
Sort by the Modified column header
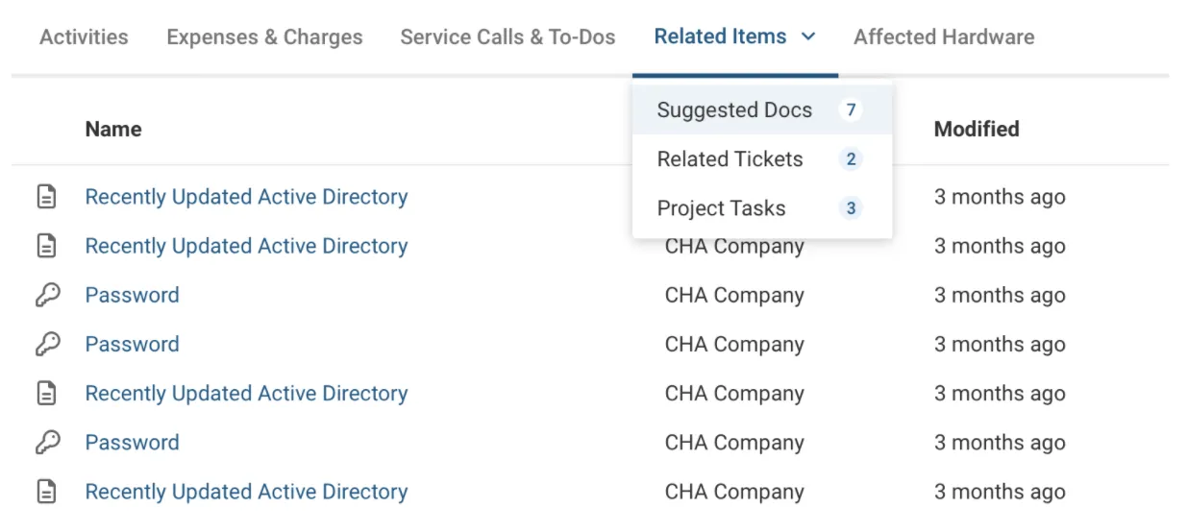coord(977,129)
